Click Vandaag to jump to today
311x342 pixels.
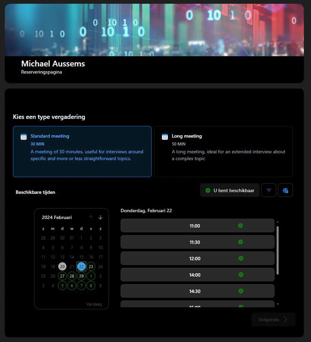tap(94, 304)
